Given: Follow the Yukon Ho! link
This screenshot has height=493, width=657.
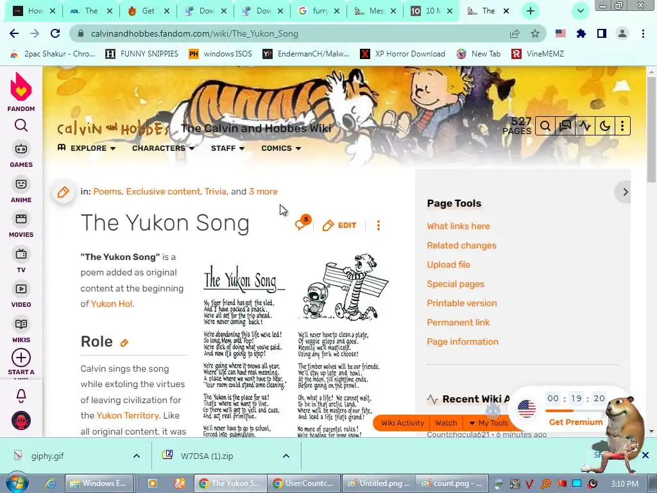Looking at the screenshot, I should pos(112,304).
